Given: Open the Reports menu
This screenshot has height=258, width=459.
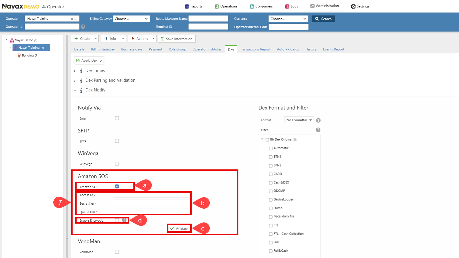Looking at the screenshot, I should 194,6.
